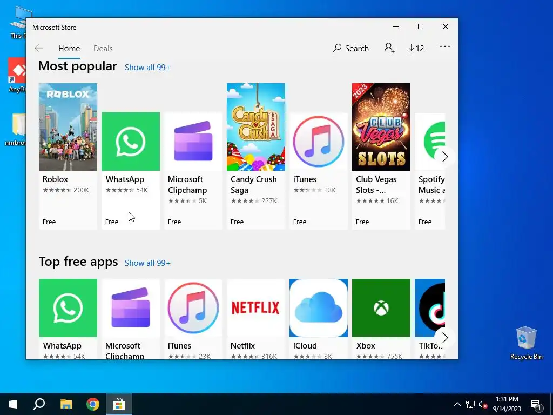Advance the Top free apps carousel with the right chevron
553x415 pixels.
click(445, 338)
